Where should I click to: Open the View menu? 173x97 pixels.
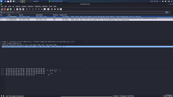10,6
